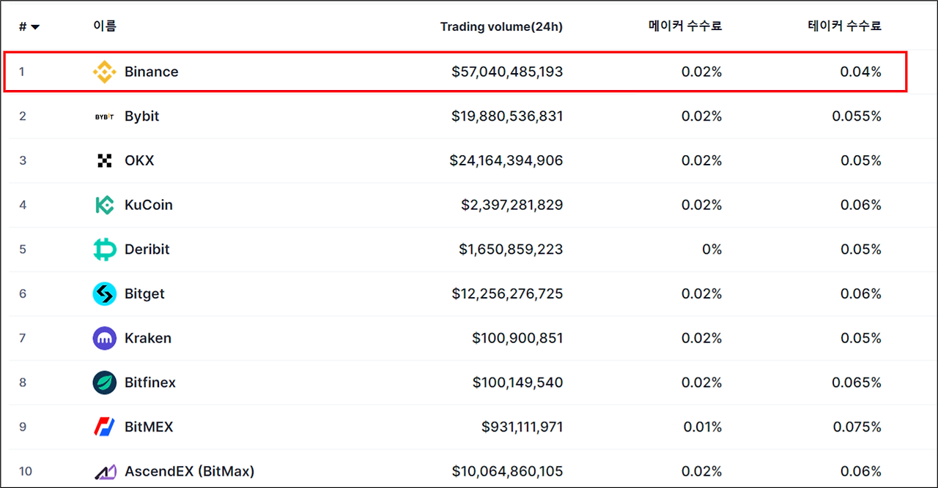Select BitMEX volume $931,111,971

(x=522, y=427)
